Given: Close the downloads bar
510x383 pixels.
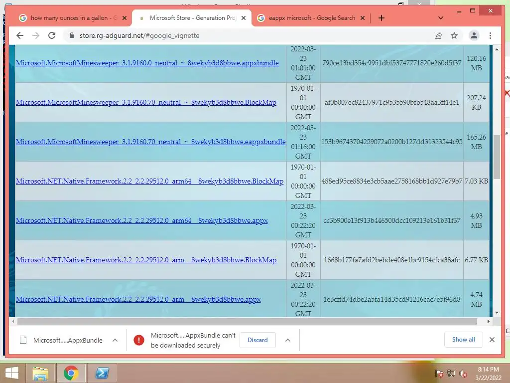Looking at the screenshot, I should point(492,340).
